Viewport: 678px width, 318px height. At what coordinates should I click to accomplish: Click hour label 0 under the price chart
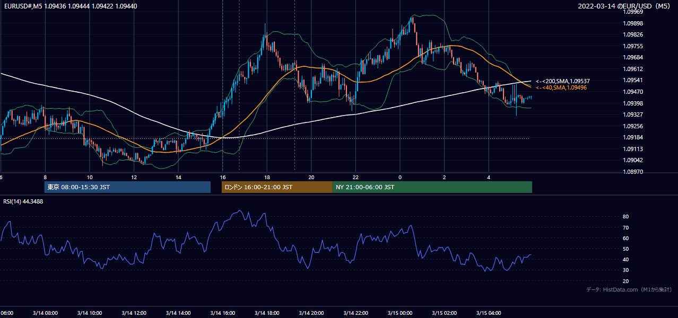tap(400, 177)
